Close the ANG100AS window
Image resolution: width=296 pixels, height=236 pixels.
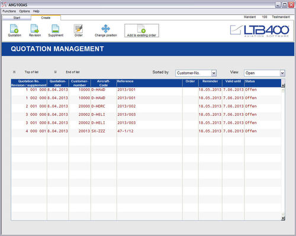pos(291,5)
